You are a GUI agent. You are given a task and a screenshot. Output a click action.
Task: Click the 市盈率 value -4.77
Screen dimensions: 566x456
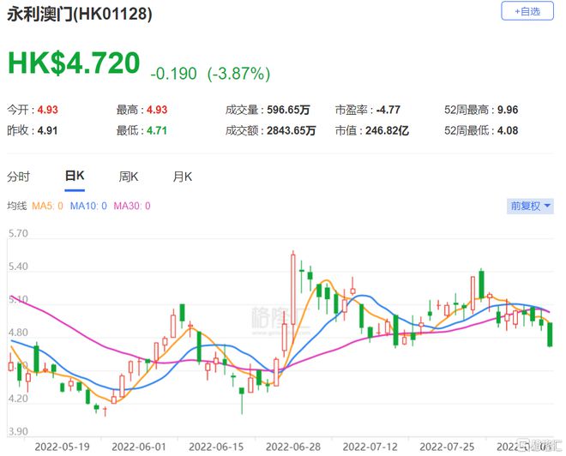(388, 110)
